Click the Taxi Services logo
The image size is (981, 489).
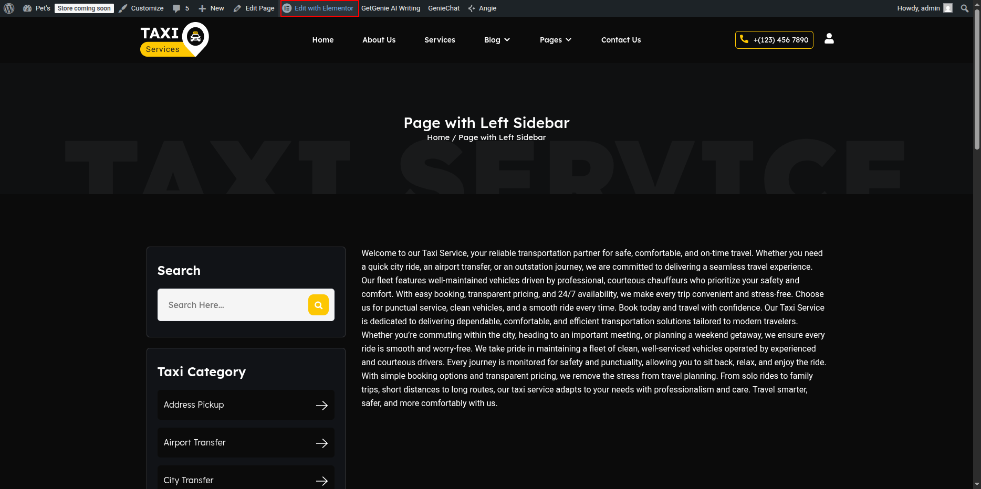[x=174, y=39]
